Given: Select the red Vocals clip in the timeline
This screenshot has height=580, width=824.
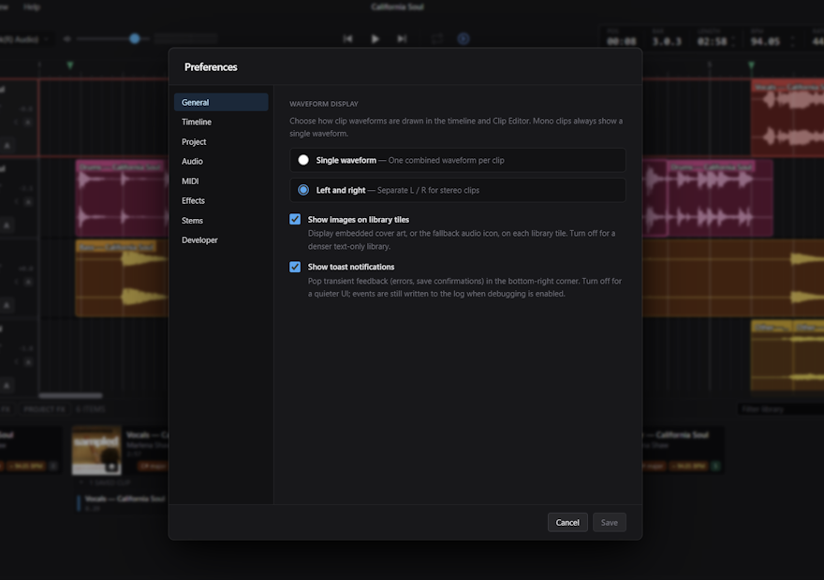Looking at the screenshot, I should 787,118.
